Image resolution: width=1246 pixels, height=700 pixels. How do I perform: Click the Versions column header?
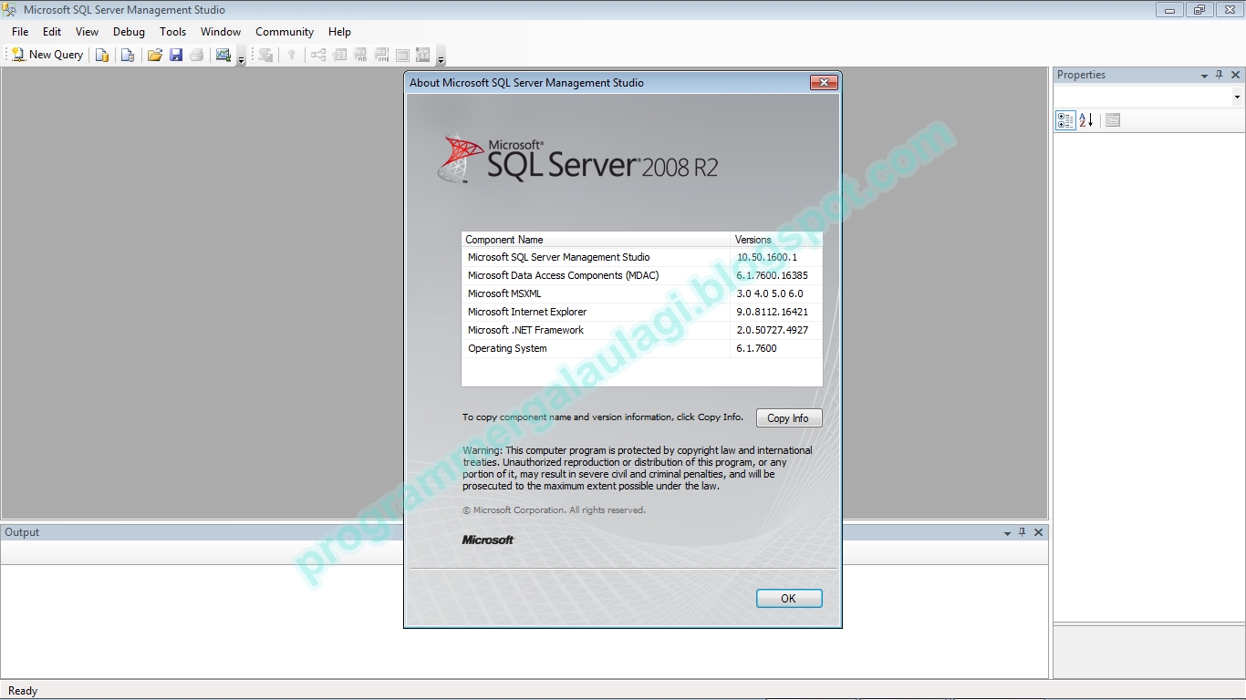click(777, 240)
